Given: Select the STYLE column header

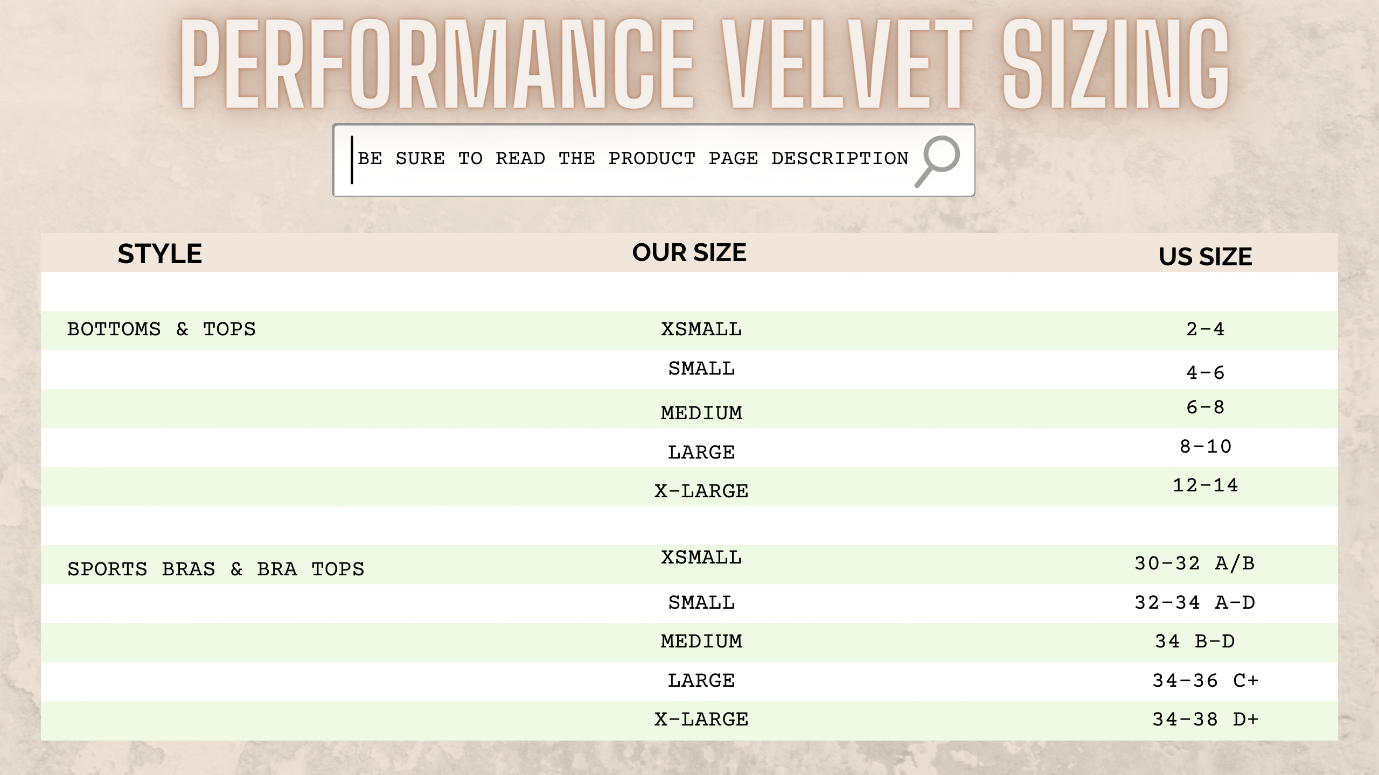Looking at the screenshot, I should (159, 254).
